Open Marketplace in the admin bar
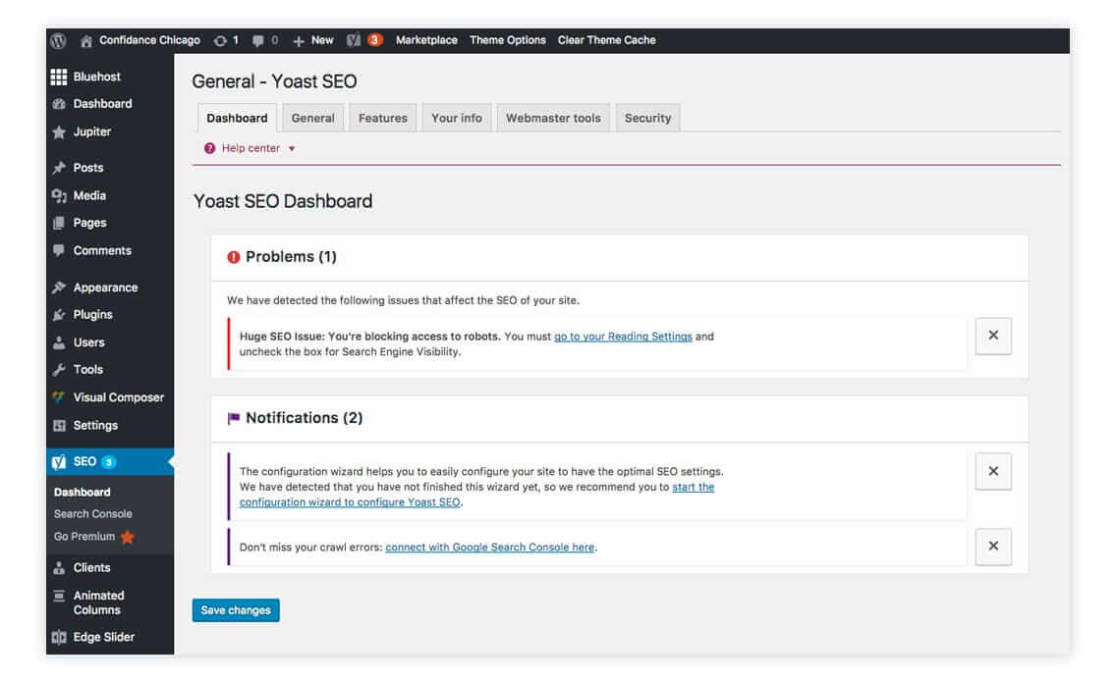The height and width of the screenshot is (682, 1115). tap(426, 40)
